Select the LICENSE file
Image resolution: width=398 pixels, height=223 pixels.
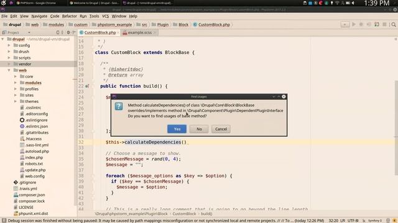coord(26,207)
